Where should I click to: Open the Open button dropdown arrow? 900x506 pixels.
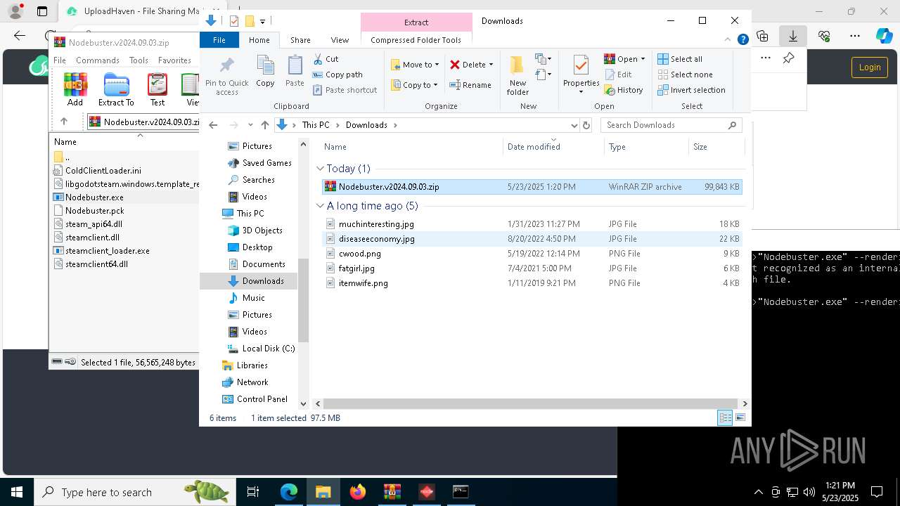pos(643,59)
